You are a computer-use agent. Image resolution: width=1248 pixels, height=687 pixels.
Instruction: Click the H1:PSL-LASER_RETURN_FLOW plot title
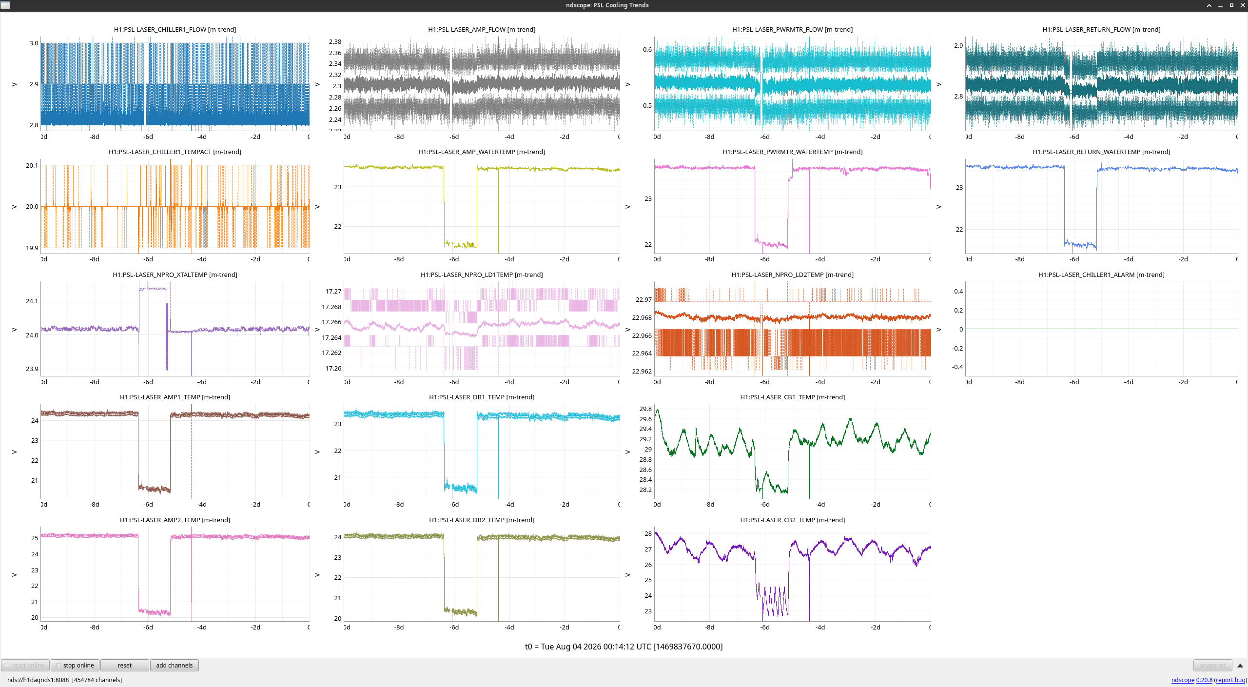tap(1101, 29)
